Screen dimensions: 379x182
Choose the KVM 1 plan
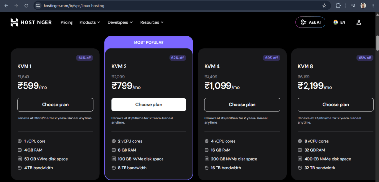[55, 105]
